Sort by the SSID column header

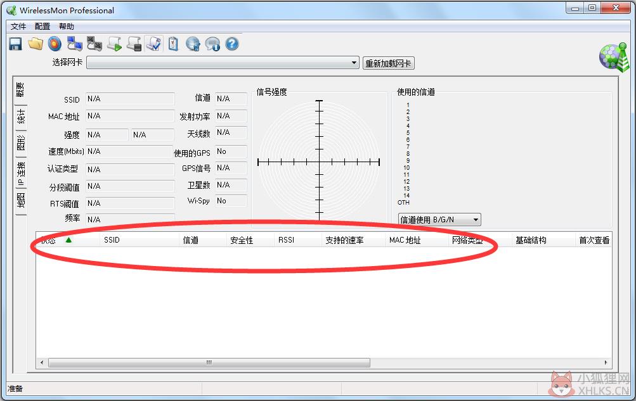pos(139,240)
